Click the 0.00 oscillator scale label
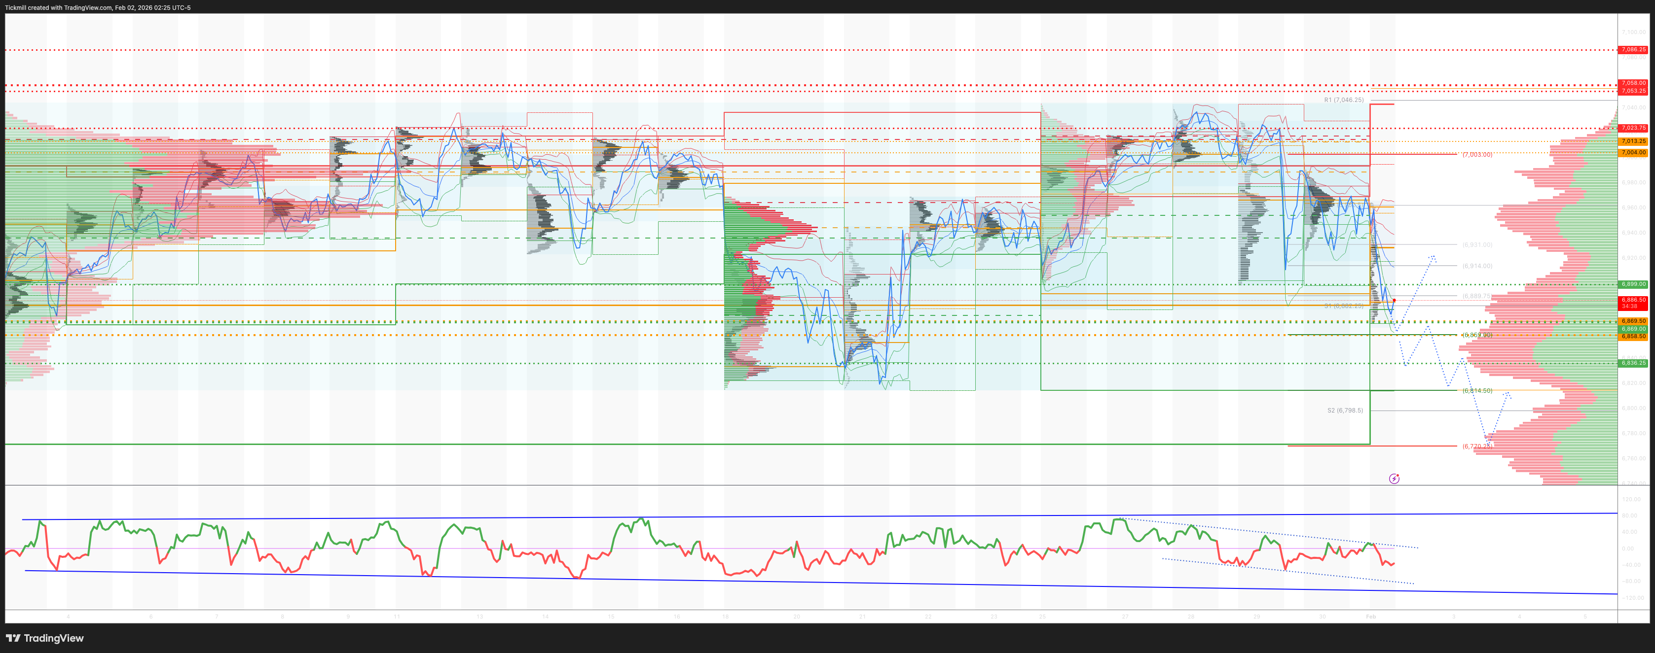This screenshot has height=653, width=1655. [x=1627, y=549]
